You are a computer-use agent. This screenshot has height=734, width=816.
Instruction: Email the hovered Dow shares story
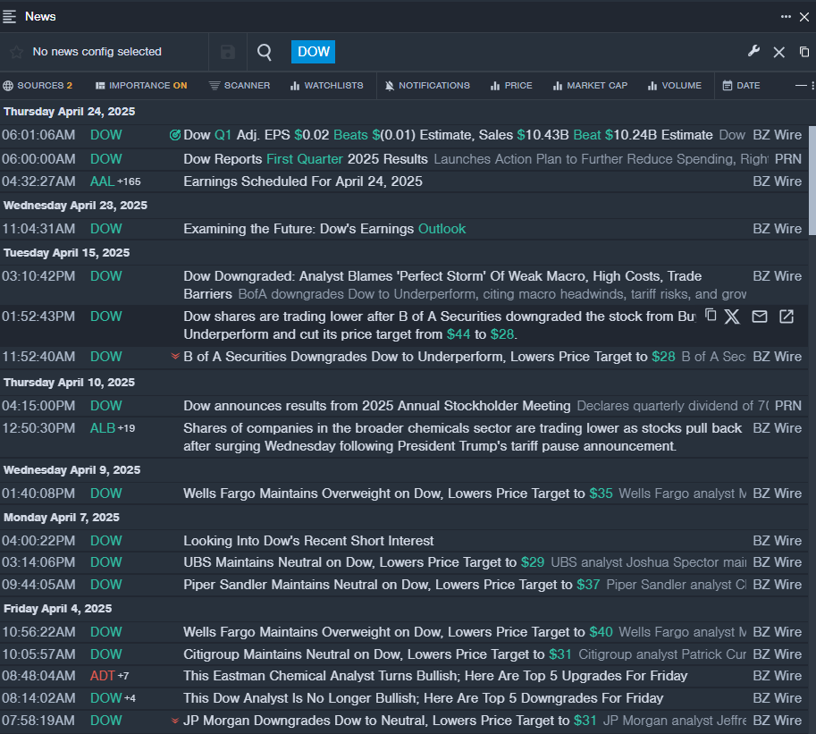click(760, 316)
